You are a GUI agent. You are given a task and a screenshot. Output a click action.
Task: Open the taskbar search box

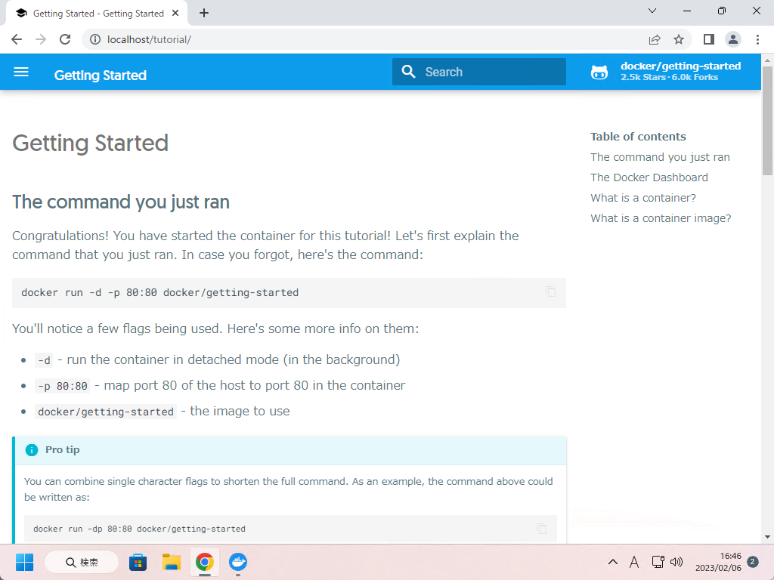[82, 562]
